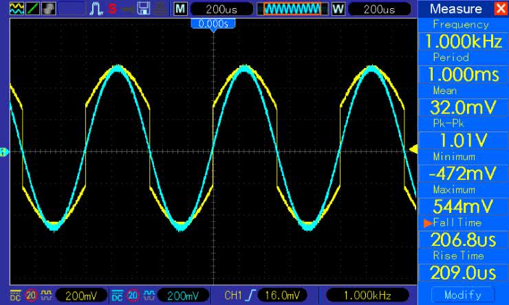Click the Pk-Pk measurement value
This screenshot has width=509, height=305.
(x=462, y=140)
